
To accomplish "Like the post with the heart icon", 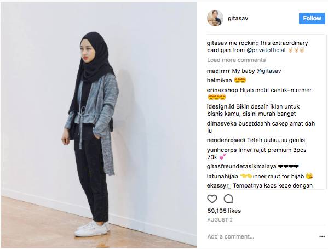I will pyautogui.click(x=212, y=199).
